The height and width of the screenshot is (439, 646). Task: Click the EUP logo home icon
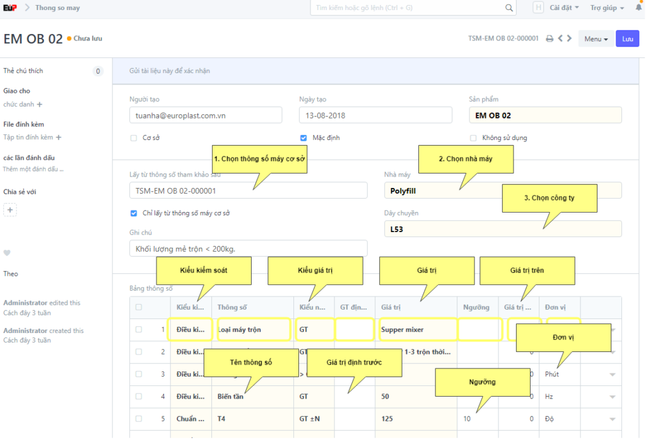point(10,8)
